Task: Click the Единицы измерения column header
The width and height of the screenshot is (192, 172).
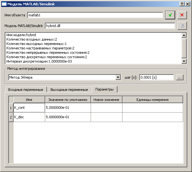Action: (x=153, y=100)
